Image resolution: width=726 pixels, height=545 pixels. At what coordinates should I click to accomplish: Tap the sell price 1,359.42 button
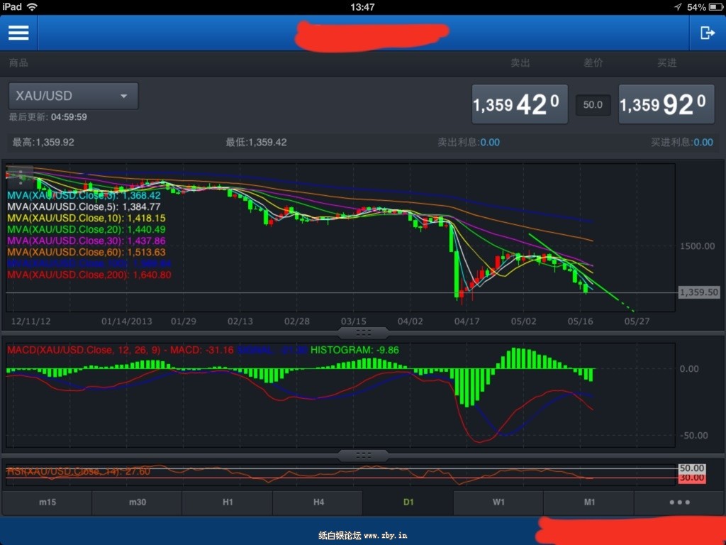[520, 104]
